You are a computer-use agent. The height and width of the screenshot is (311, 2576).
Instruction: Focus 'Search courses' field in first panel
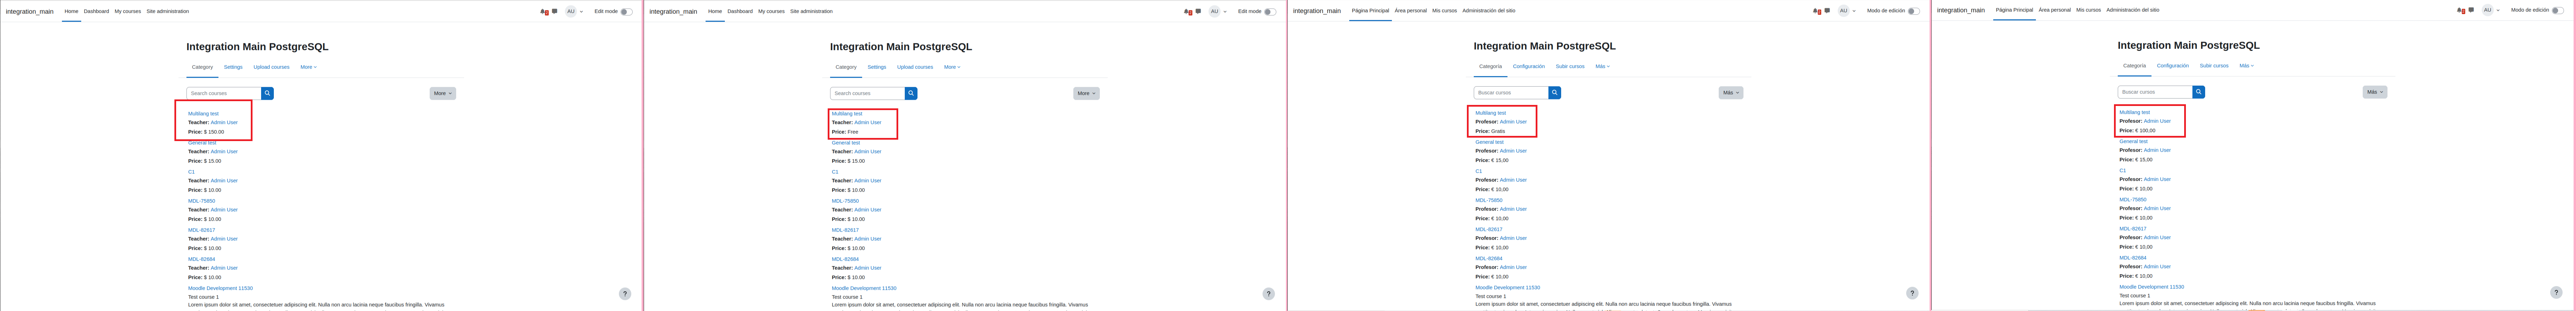224,93
